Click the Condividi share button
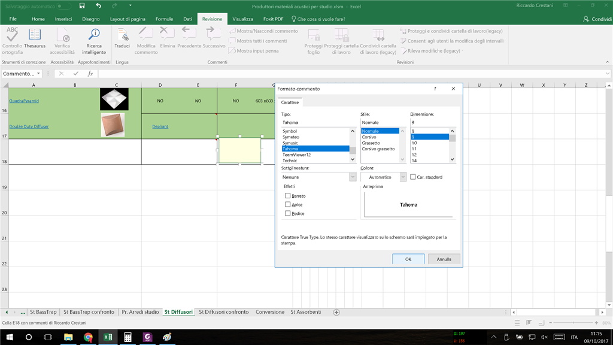The width and height of the screenshot is (613, 345). click(x=597, y=19)
